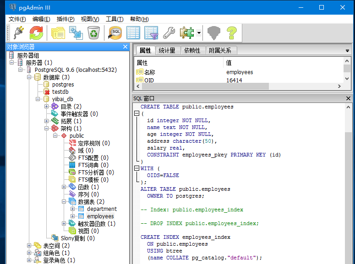Collapse the 数据表 (2) node
Viewport: 355px width, 264px height.
point(64,202)
